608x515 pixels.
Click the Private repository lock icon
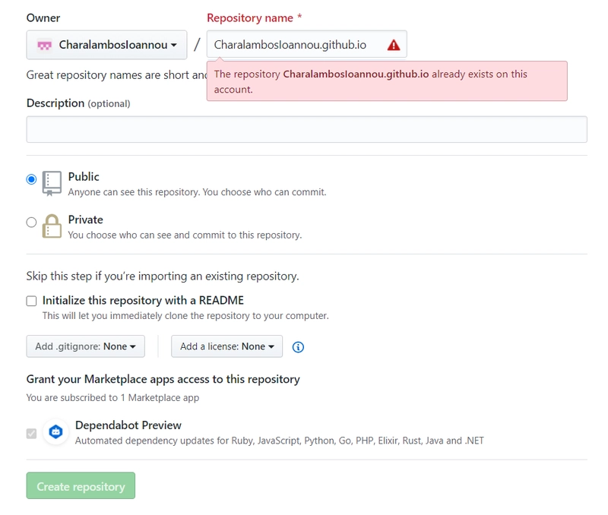tap(52, 226)
